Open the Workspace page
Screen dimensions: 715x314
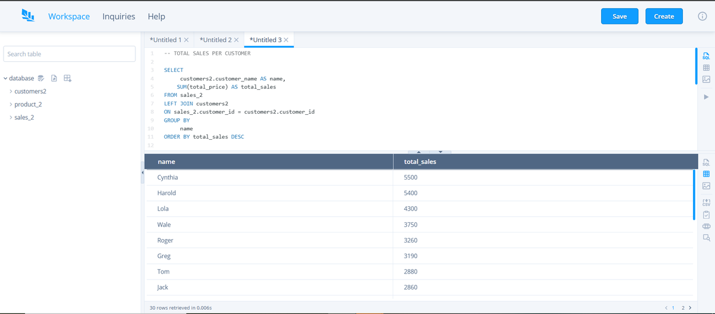(69, 17)
